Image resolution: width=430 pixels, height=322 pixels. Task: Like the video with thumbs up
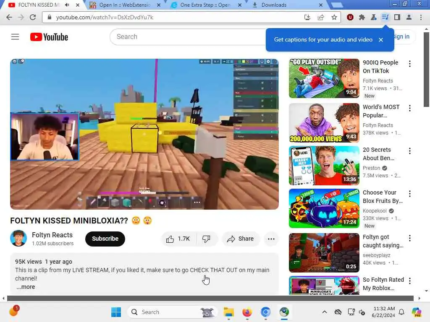pyautogui.click(x=178, y=239)
